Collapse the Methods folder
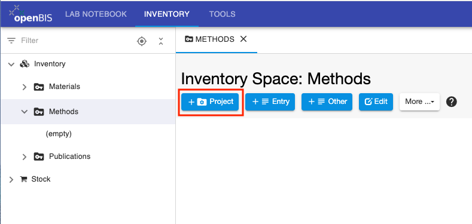472x224 pixels. [x=25, y=112]
